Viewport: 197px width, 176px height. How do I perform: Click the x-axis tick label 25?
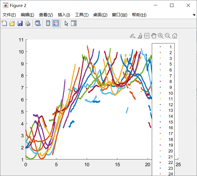coord(178,165)
